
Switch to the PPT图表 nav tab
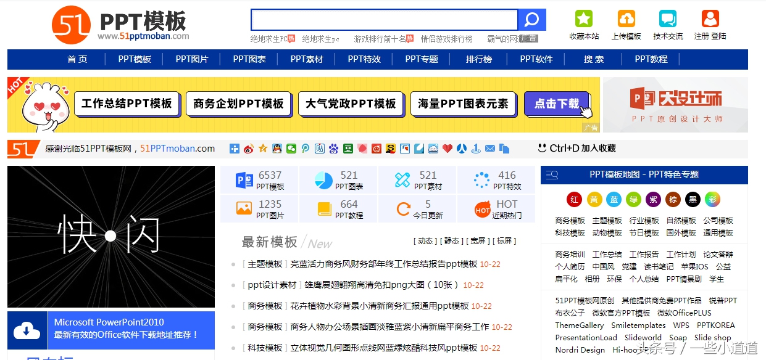pos(251,59)
